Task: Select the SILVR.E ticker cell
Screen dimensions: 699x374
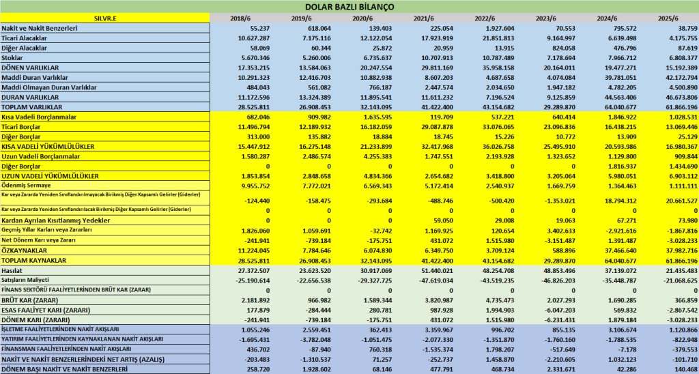Action: pyautogui.click(x=104, y=18)
